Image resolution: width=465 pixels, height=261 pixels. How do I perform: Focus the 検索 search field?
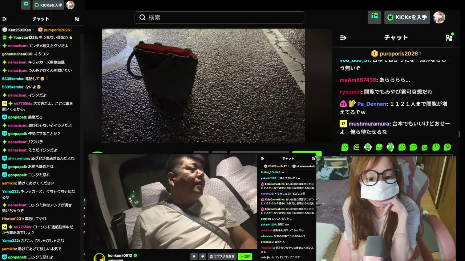coord(219,17)
